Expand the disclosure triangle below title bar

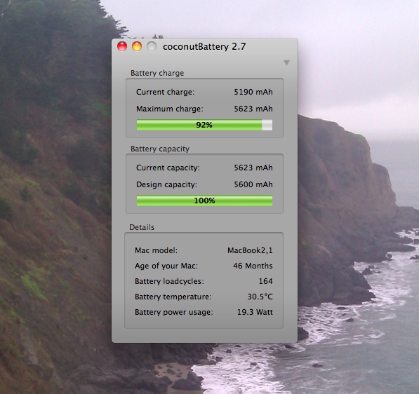tap(286, 62)
